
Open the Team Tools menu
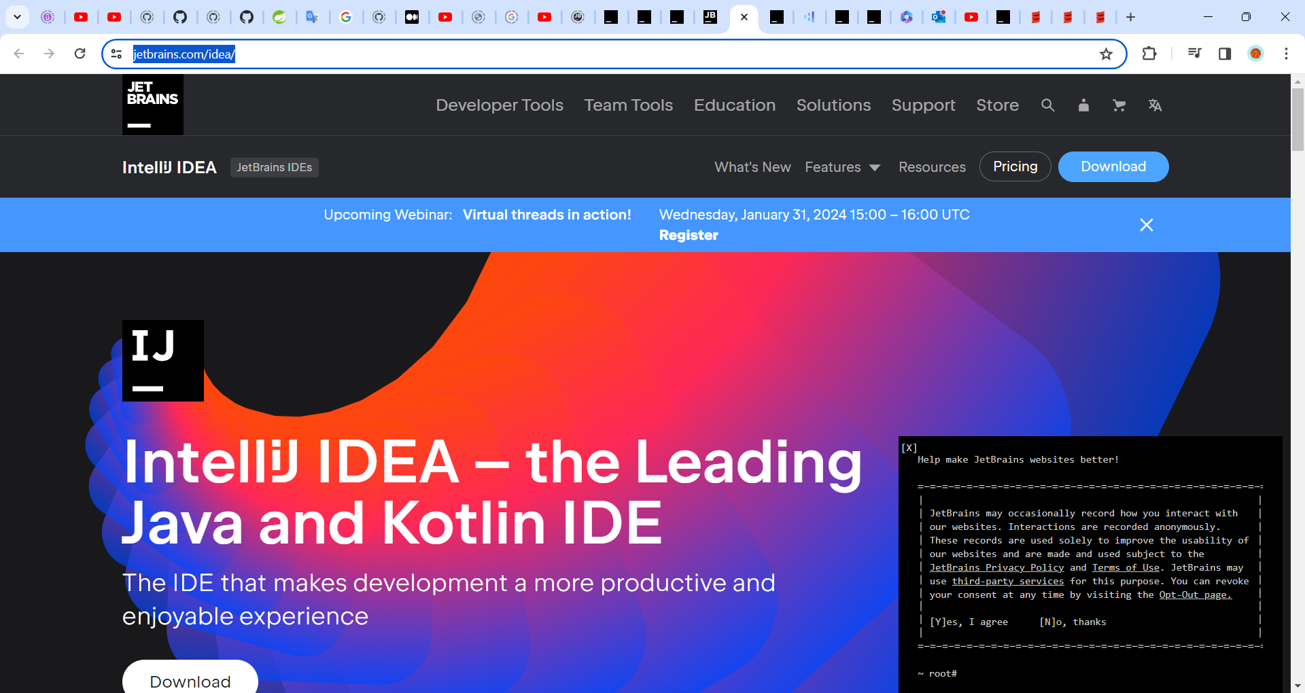[629, 105]
